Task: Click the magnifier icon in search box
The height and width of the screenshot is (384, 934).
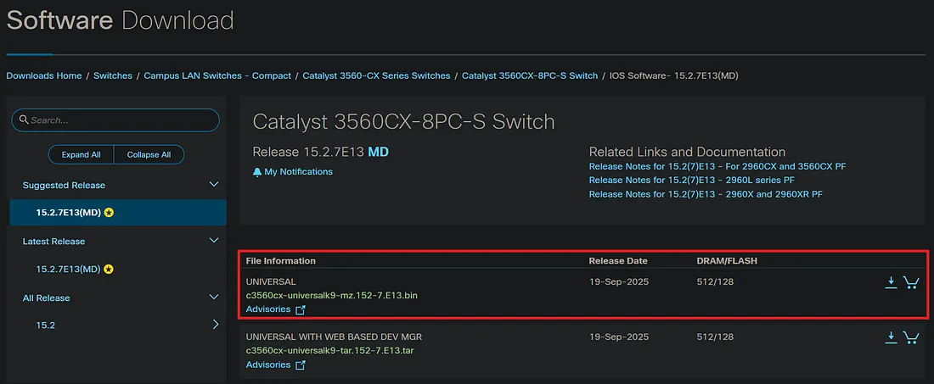Action: (x=25, y=120)
